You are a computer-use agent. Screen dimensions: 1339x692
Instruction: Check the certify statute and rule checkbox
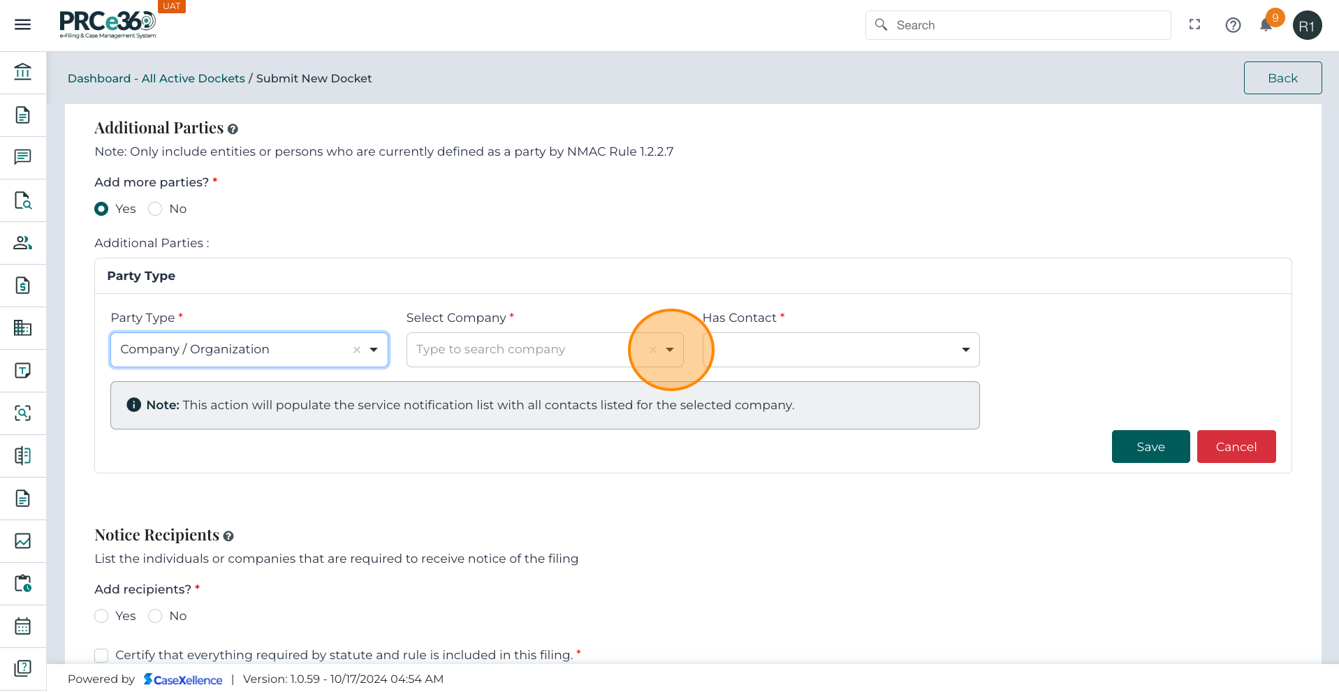(x=101, y=655)
